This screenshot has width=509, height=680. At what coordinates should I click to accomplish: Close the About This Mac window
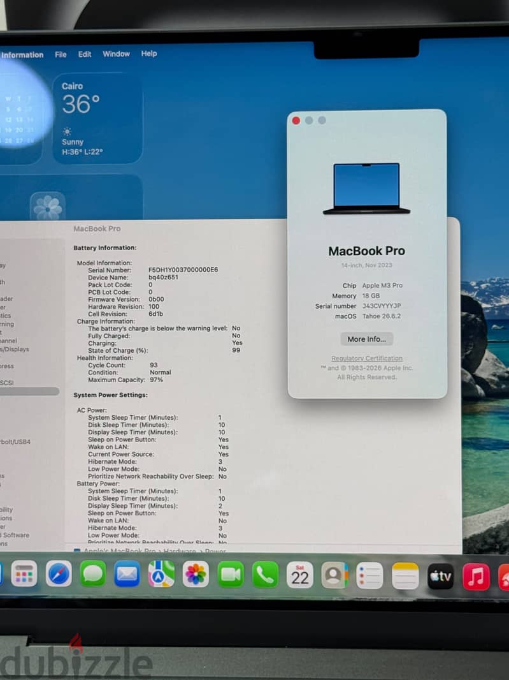click(296, 121)
